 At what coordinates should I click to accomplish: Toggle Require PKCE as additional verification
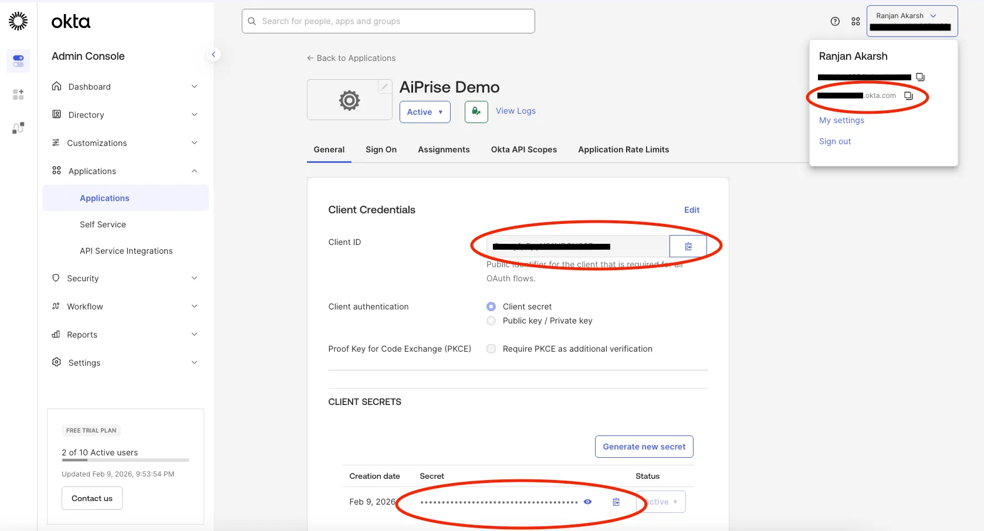pyautogui.click(x=491, y=349)
